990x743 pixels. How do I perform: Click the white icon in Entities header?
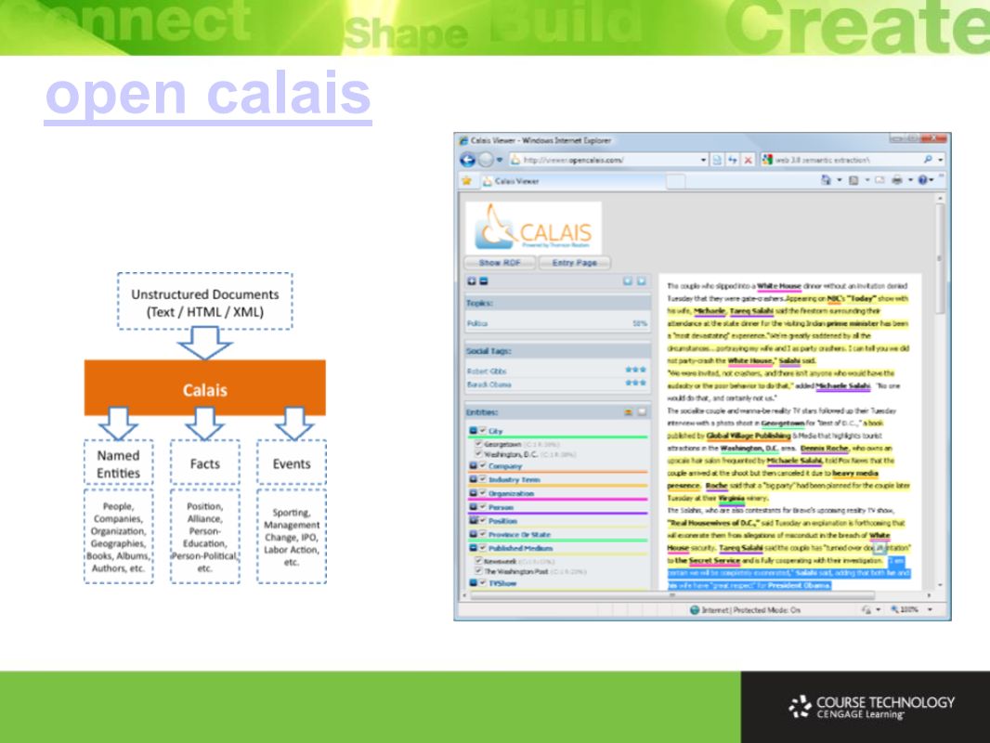(642, 412)
